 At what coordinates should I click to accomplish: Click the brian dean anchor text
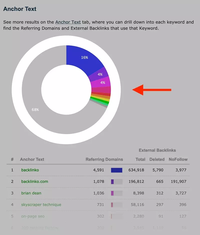click(31, 193)
